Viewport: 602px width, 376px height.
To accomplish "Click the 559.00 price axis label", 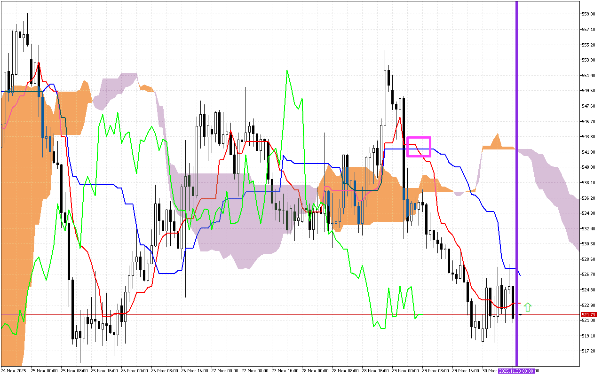I will [589, 14].
